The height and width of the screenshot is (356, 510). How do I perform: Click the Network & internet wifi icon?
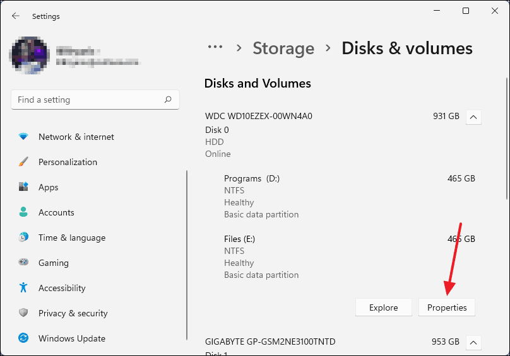(23, 137)
